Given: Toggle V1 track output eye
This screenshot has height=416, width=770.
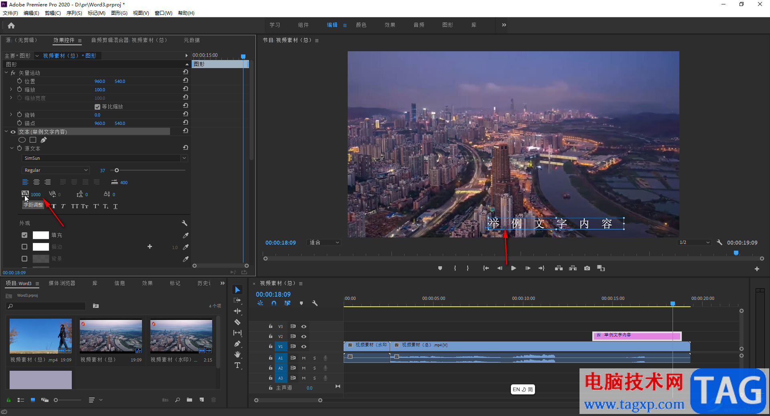Looking at the screenshot, I should tap(304, 346).
